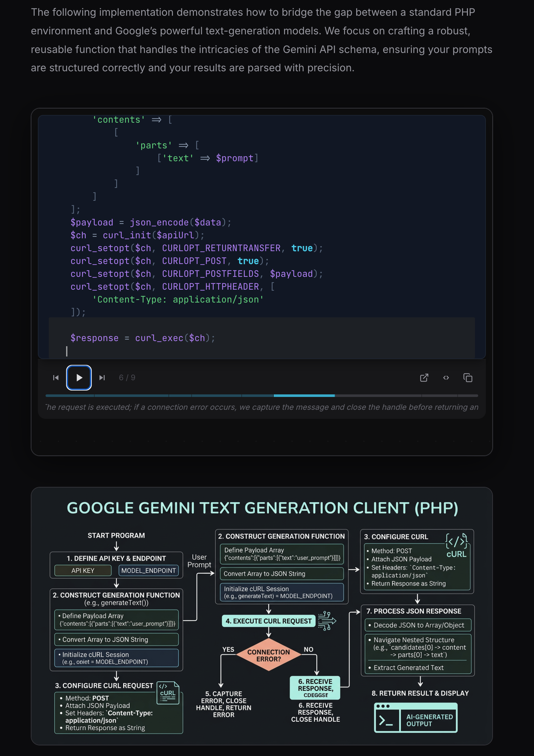The image size is (534, 756).
Task: Click the embed code brackets icon
Action: click(446, 378)
